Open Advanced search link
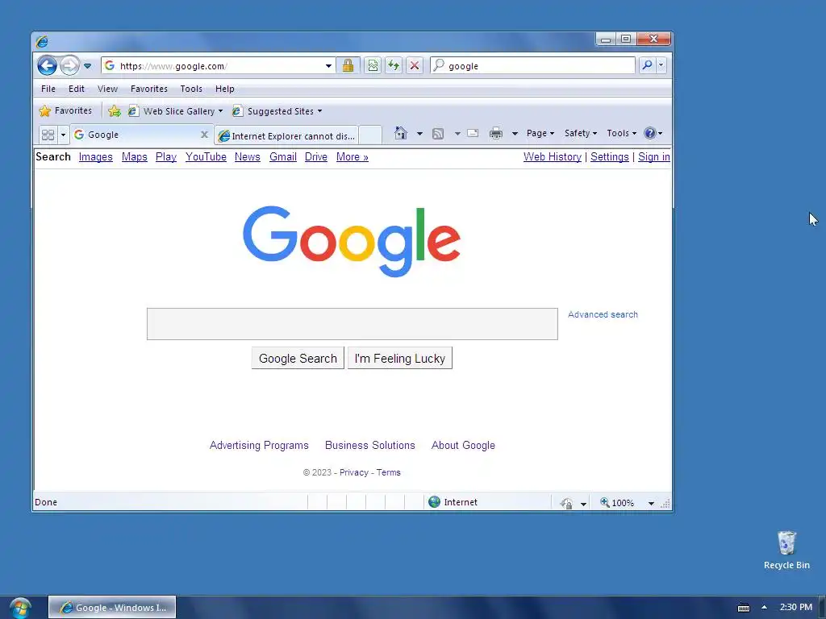Screen dimensions: 826x619 point(603,314)
